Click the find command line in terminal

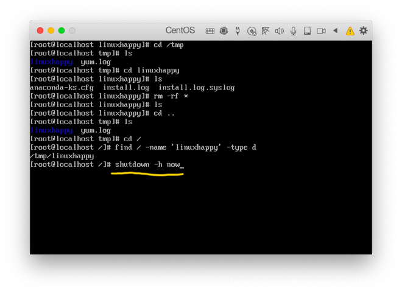point(143,147)
